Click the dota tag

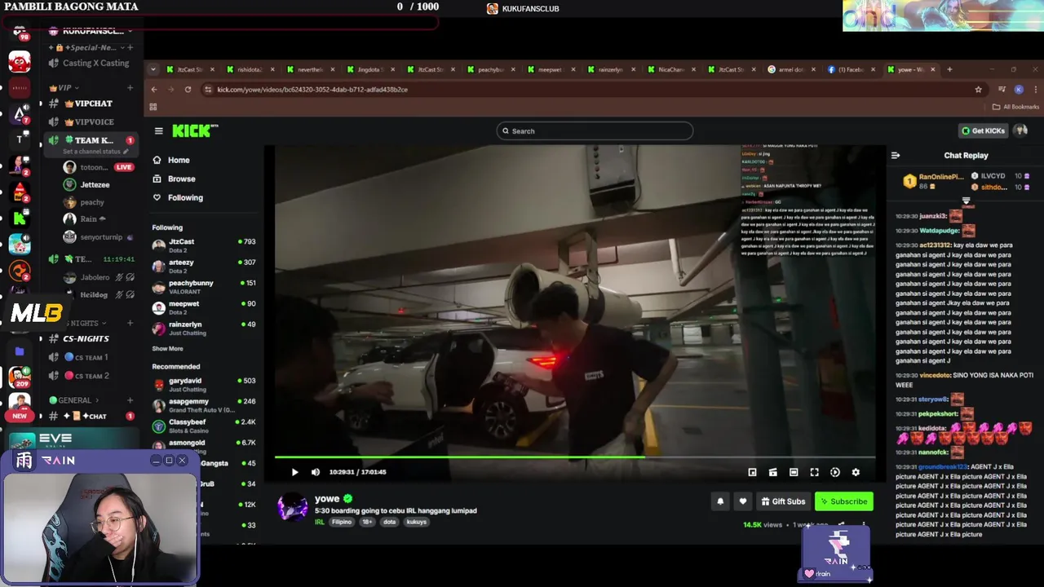pyautogui.click(x=390, y=522)
